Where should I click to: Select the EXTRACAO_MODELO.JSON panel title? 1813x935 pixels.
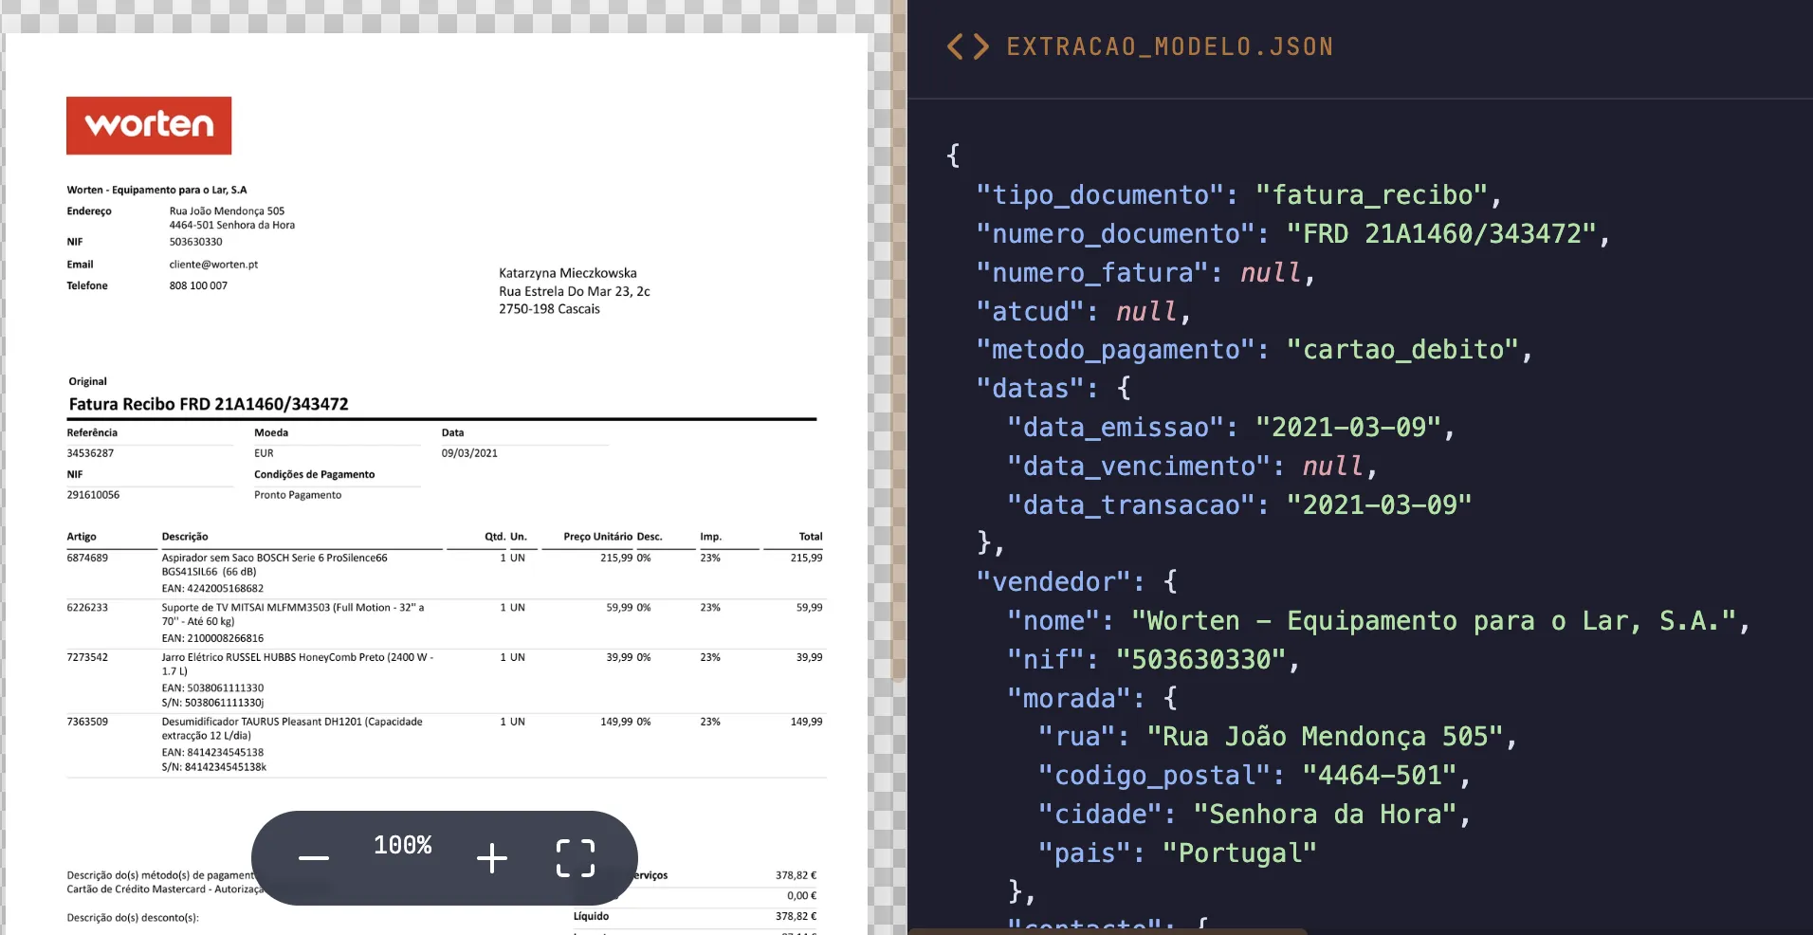click(x=1170, y=46)
